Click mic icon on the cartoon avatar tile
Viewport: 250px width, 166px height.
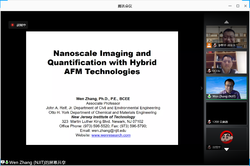[210, 147]
